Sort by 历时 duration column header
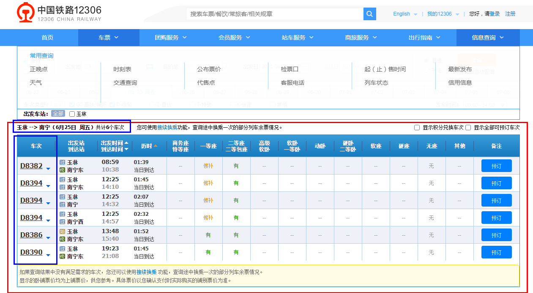 pyautogui.click(x=149, y=146)
